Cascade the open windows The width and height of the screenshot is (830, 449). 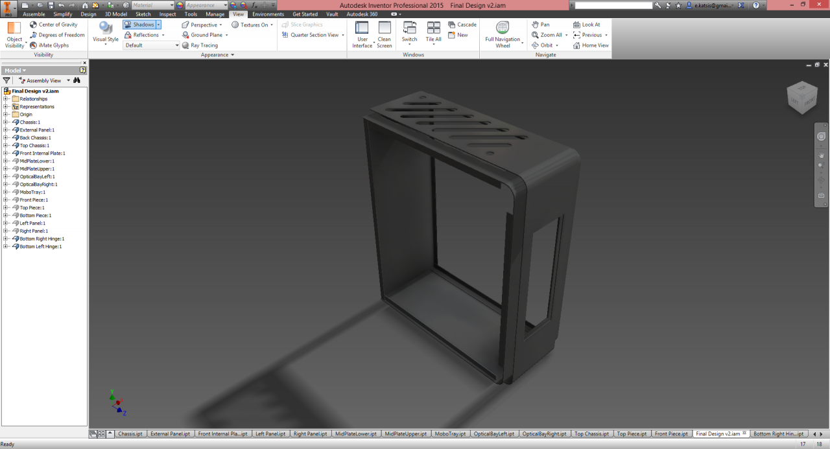[x=462, y=25]
